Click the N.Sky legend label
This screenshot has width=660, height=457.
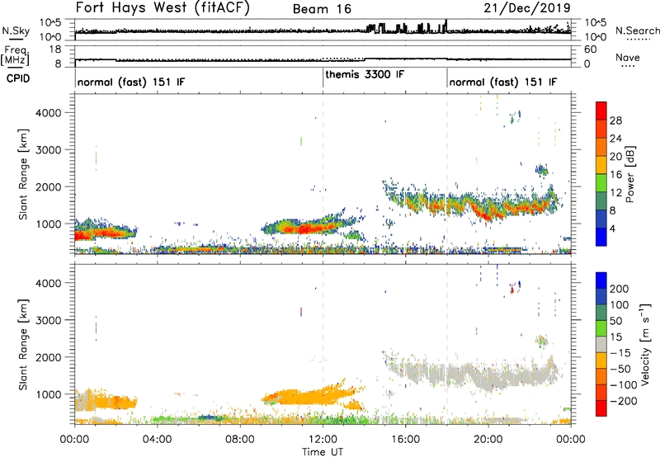(x=16, y=31)
